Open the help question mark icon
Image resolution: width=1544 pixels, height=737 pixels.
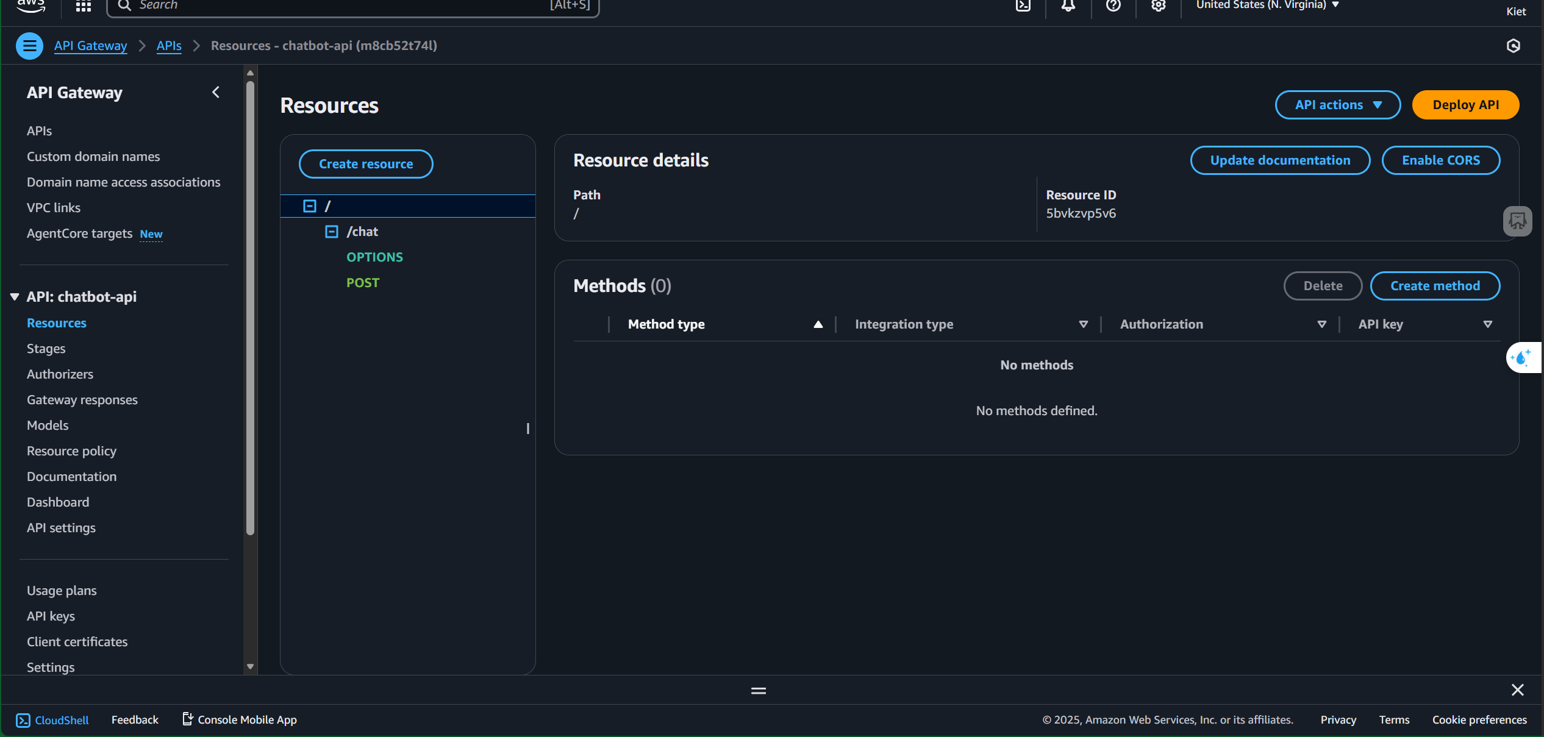(1113, 5)
